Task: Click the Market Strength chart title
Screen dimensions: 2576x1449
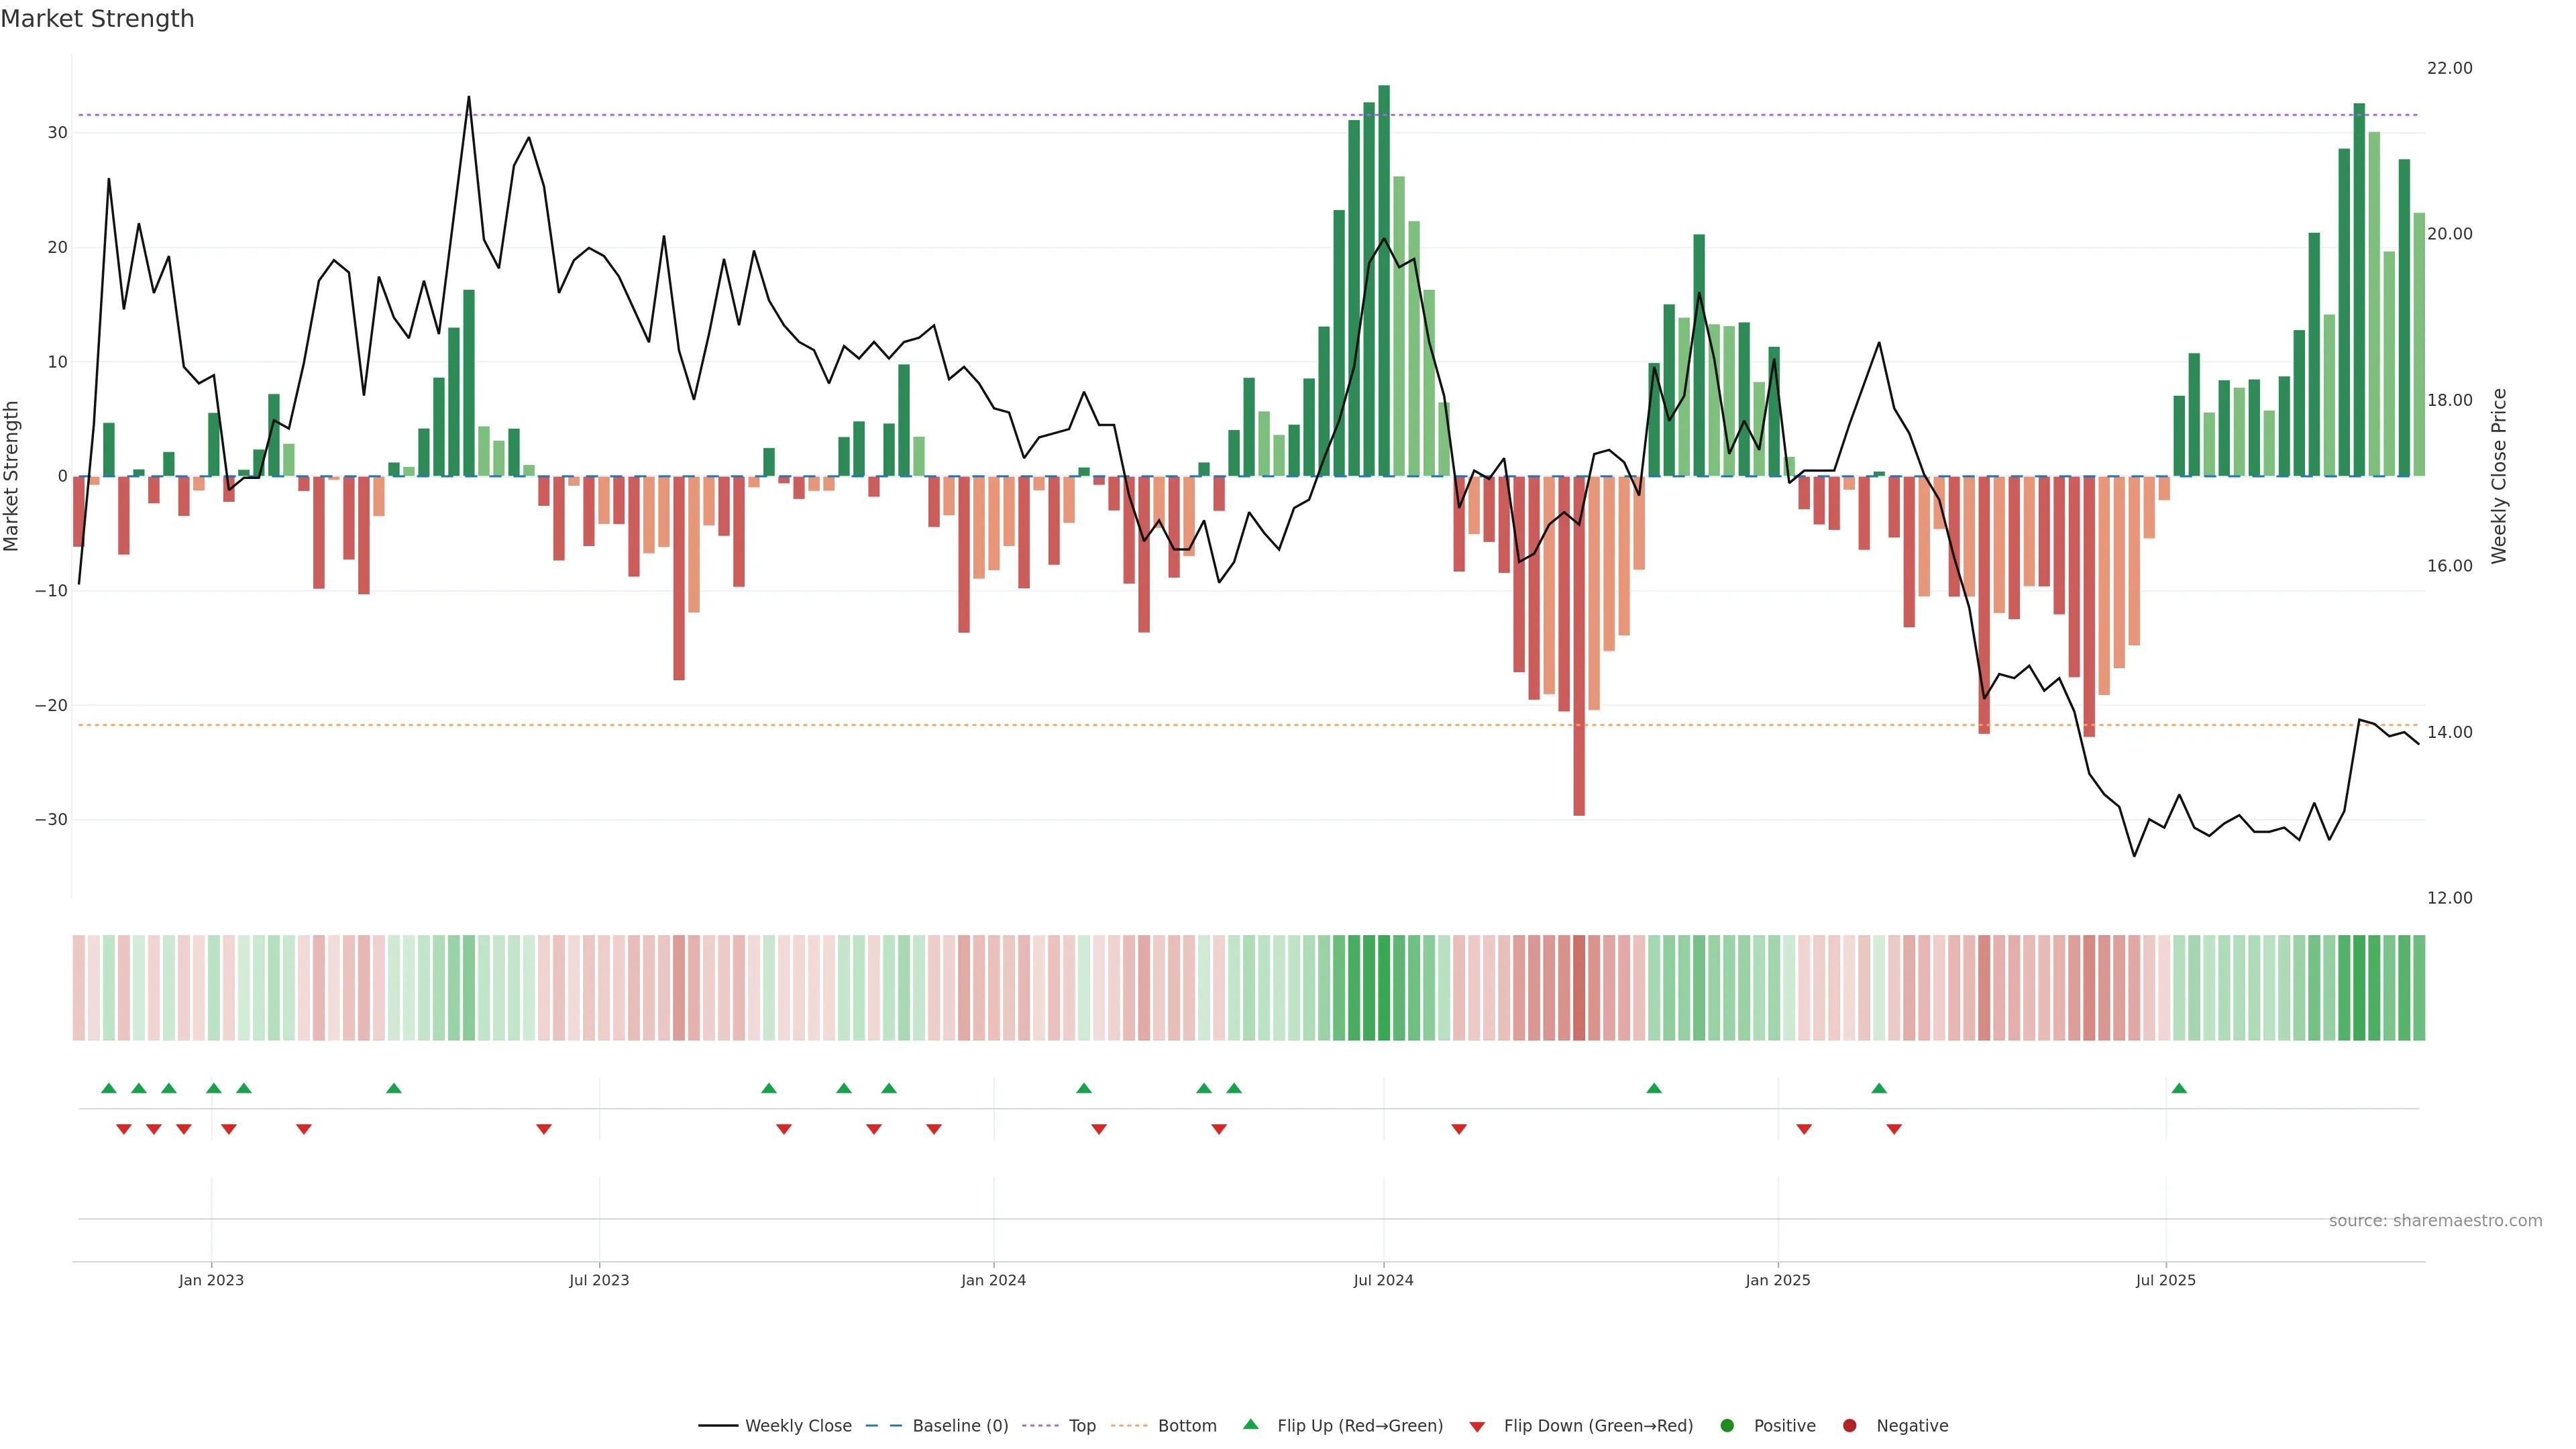Action: (97, 19)
